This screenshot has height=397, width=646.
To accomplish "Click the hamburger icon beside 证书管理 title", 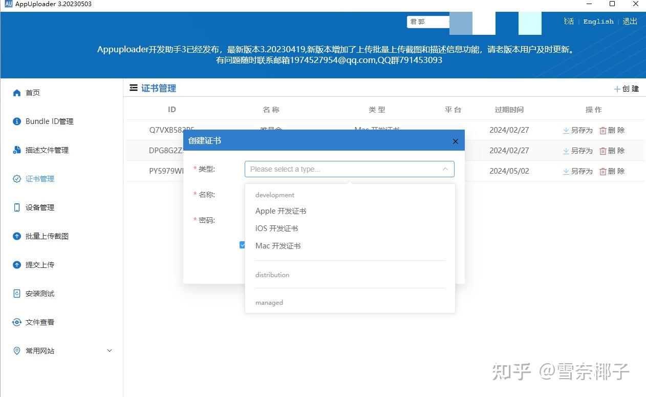I will click(132, 88).
